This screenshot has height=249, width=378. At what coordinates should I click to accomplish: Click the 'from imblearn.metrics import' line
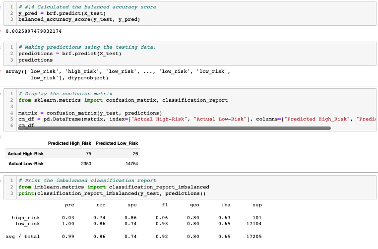point(114,187)
